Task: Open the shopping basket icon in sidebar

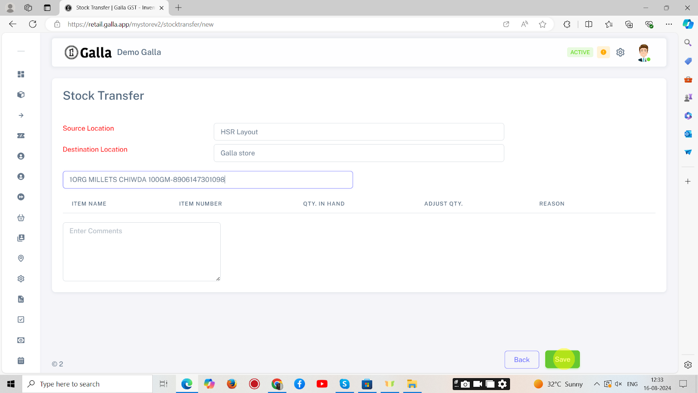Action: tap(21, 217)
